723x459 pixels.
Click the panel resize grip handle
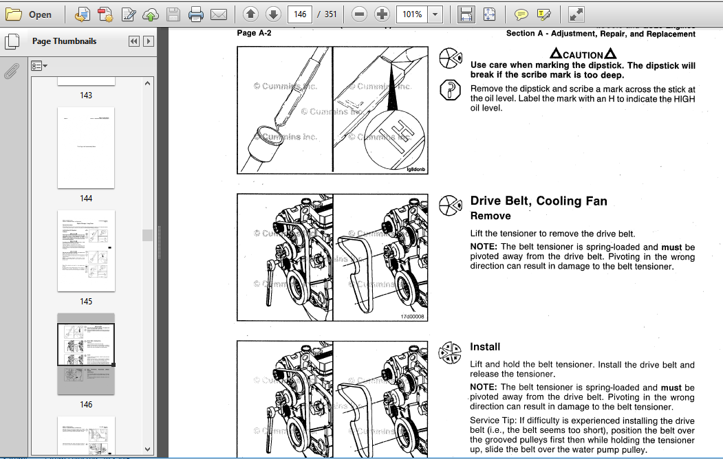(x=159, y=242)
